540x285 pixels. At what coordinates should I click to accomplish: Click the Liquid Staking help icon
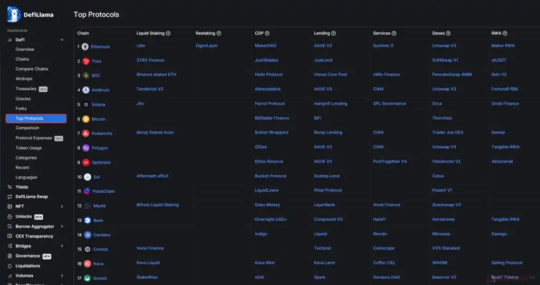(168, 33)
